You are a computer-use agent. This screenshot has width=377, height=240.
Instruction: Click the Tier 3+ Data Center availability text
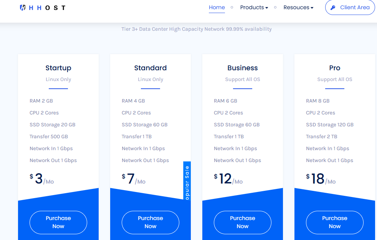click(197, 29)
